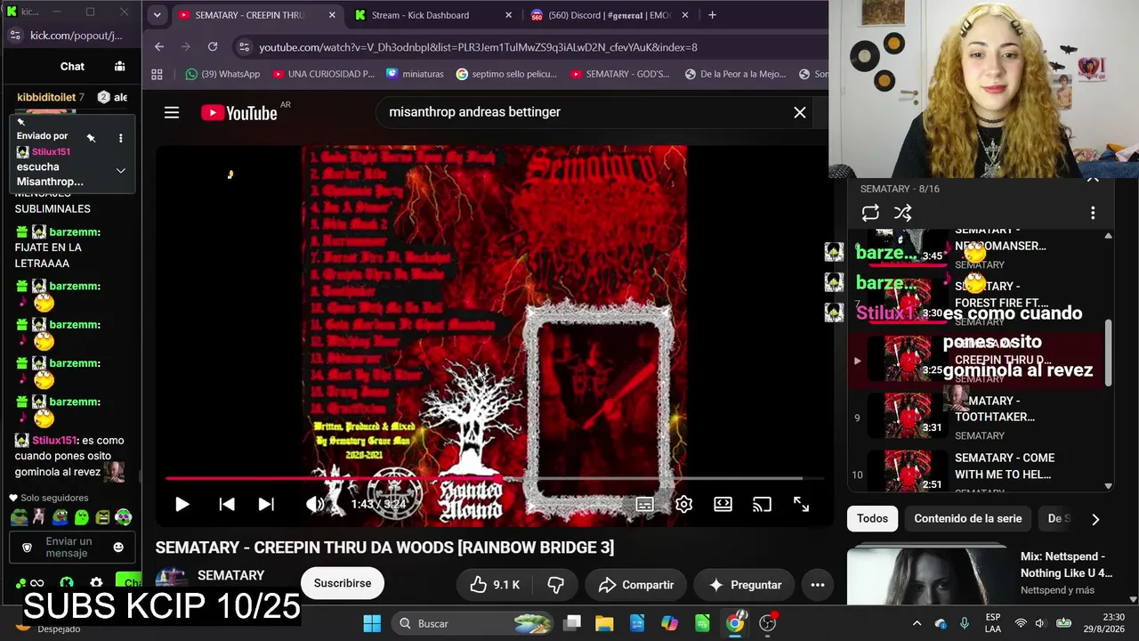
Task: Close the SEMATARY YouTube browser tab
Action: click(x=332, y=15)
